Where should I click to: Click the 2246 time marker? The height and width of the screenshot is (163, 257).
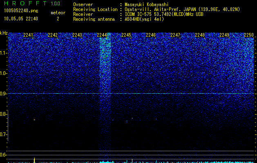[151, 35]
